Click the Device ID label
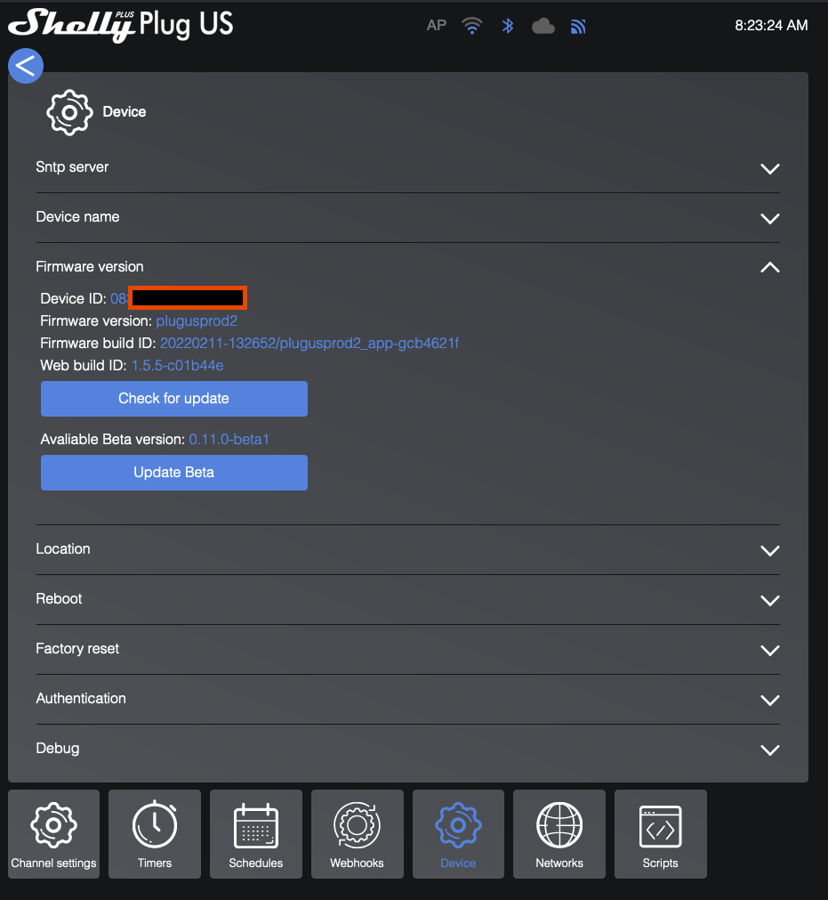The height and width of the screenshot is (900, 828). click(x=73, y=298)
